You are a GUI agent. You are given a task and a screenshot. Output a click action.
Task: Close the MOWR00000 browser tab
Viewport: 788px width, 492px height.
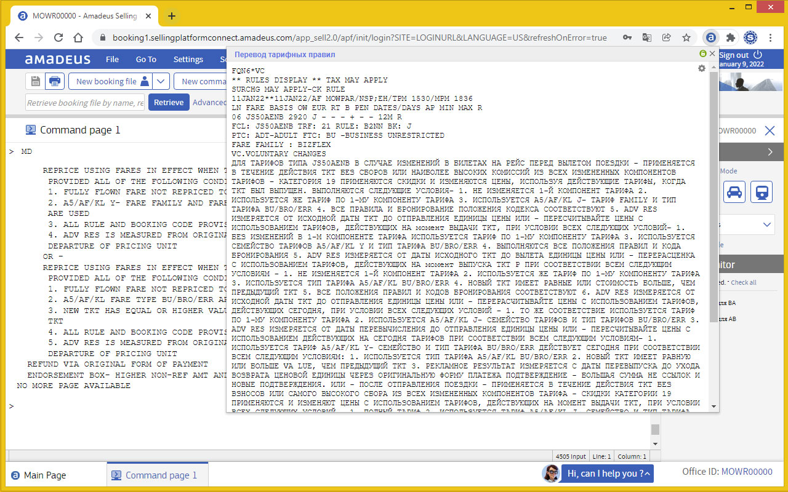click(x=147, y=16)
